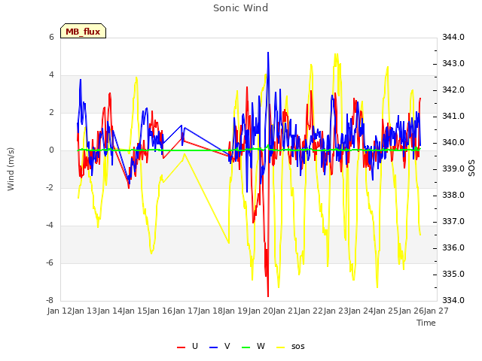Viewport: 482px width, 361px height.
Task: Click the Wind (m/s) axis label
Action: pos(11,169)
